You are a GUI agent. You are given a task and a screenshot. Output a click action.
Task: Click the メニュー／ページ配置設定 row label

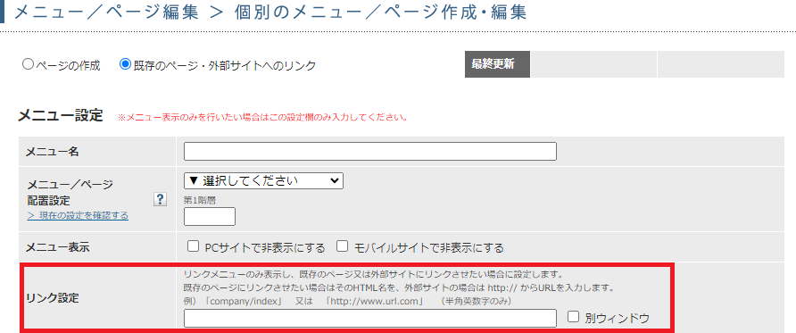coord(70,192)
